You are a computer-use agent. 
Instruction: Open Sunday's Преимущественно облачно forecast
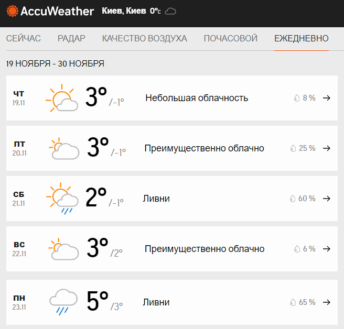tap(204, 249)
